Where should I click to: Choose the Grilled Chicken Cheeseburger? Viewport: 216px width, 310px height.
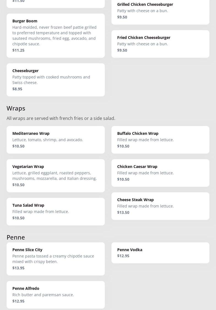click(x=160, y=11)
